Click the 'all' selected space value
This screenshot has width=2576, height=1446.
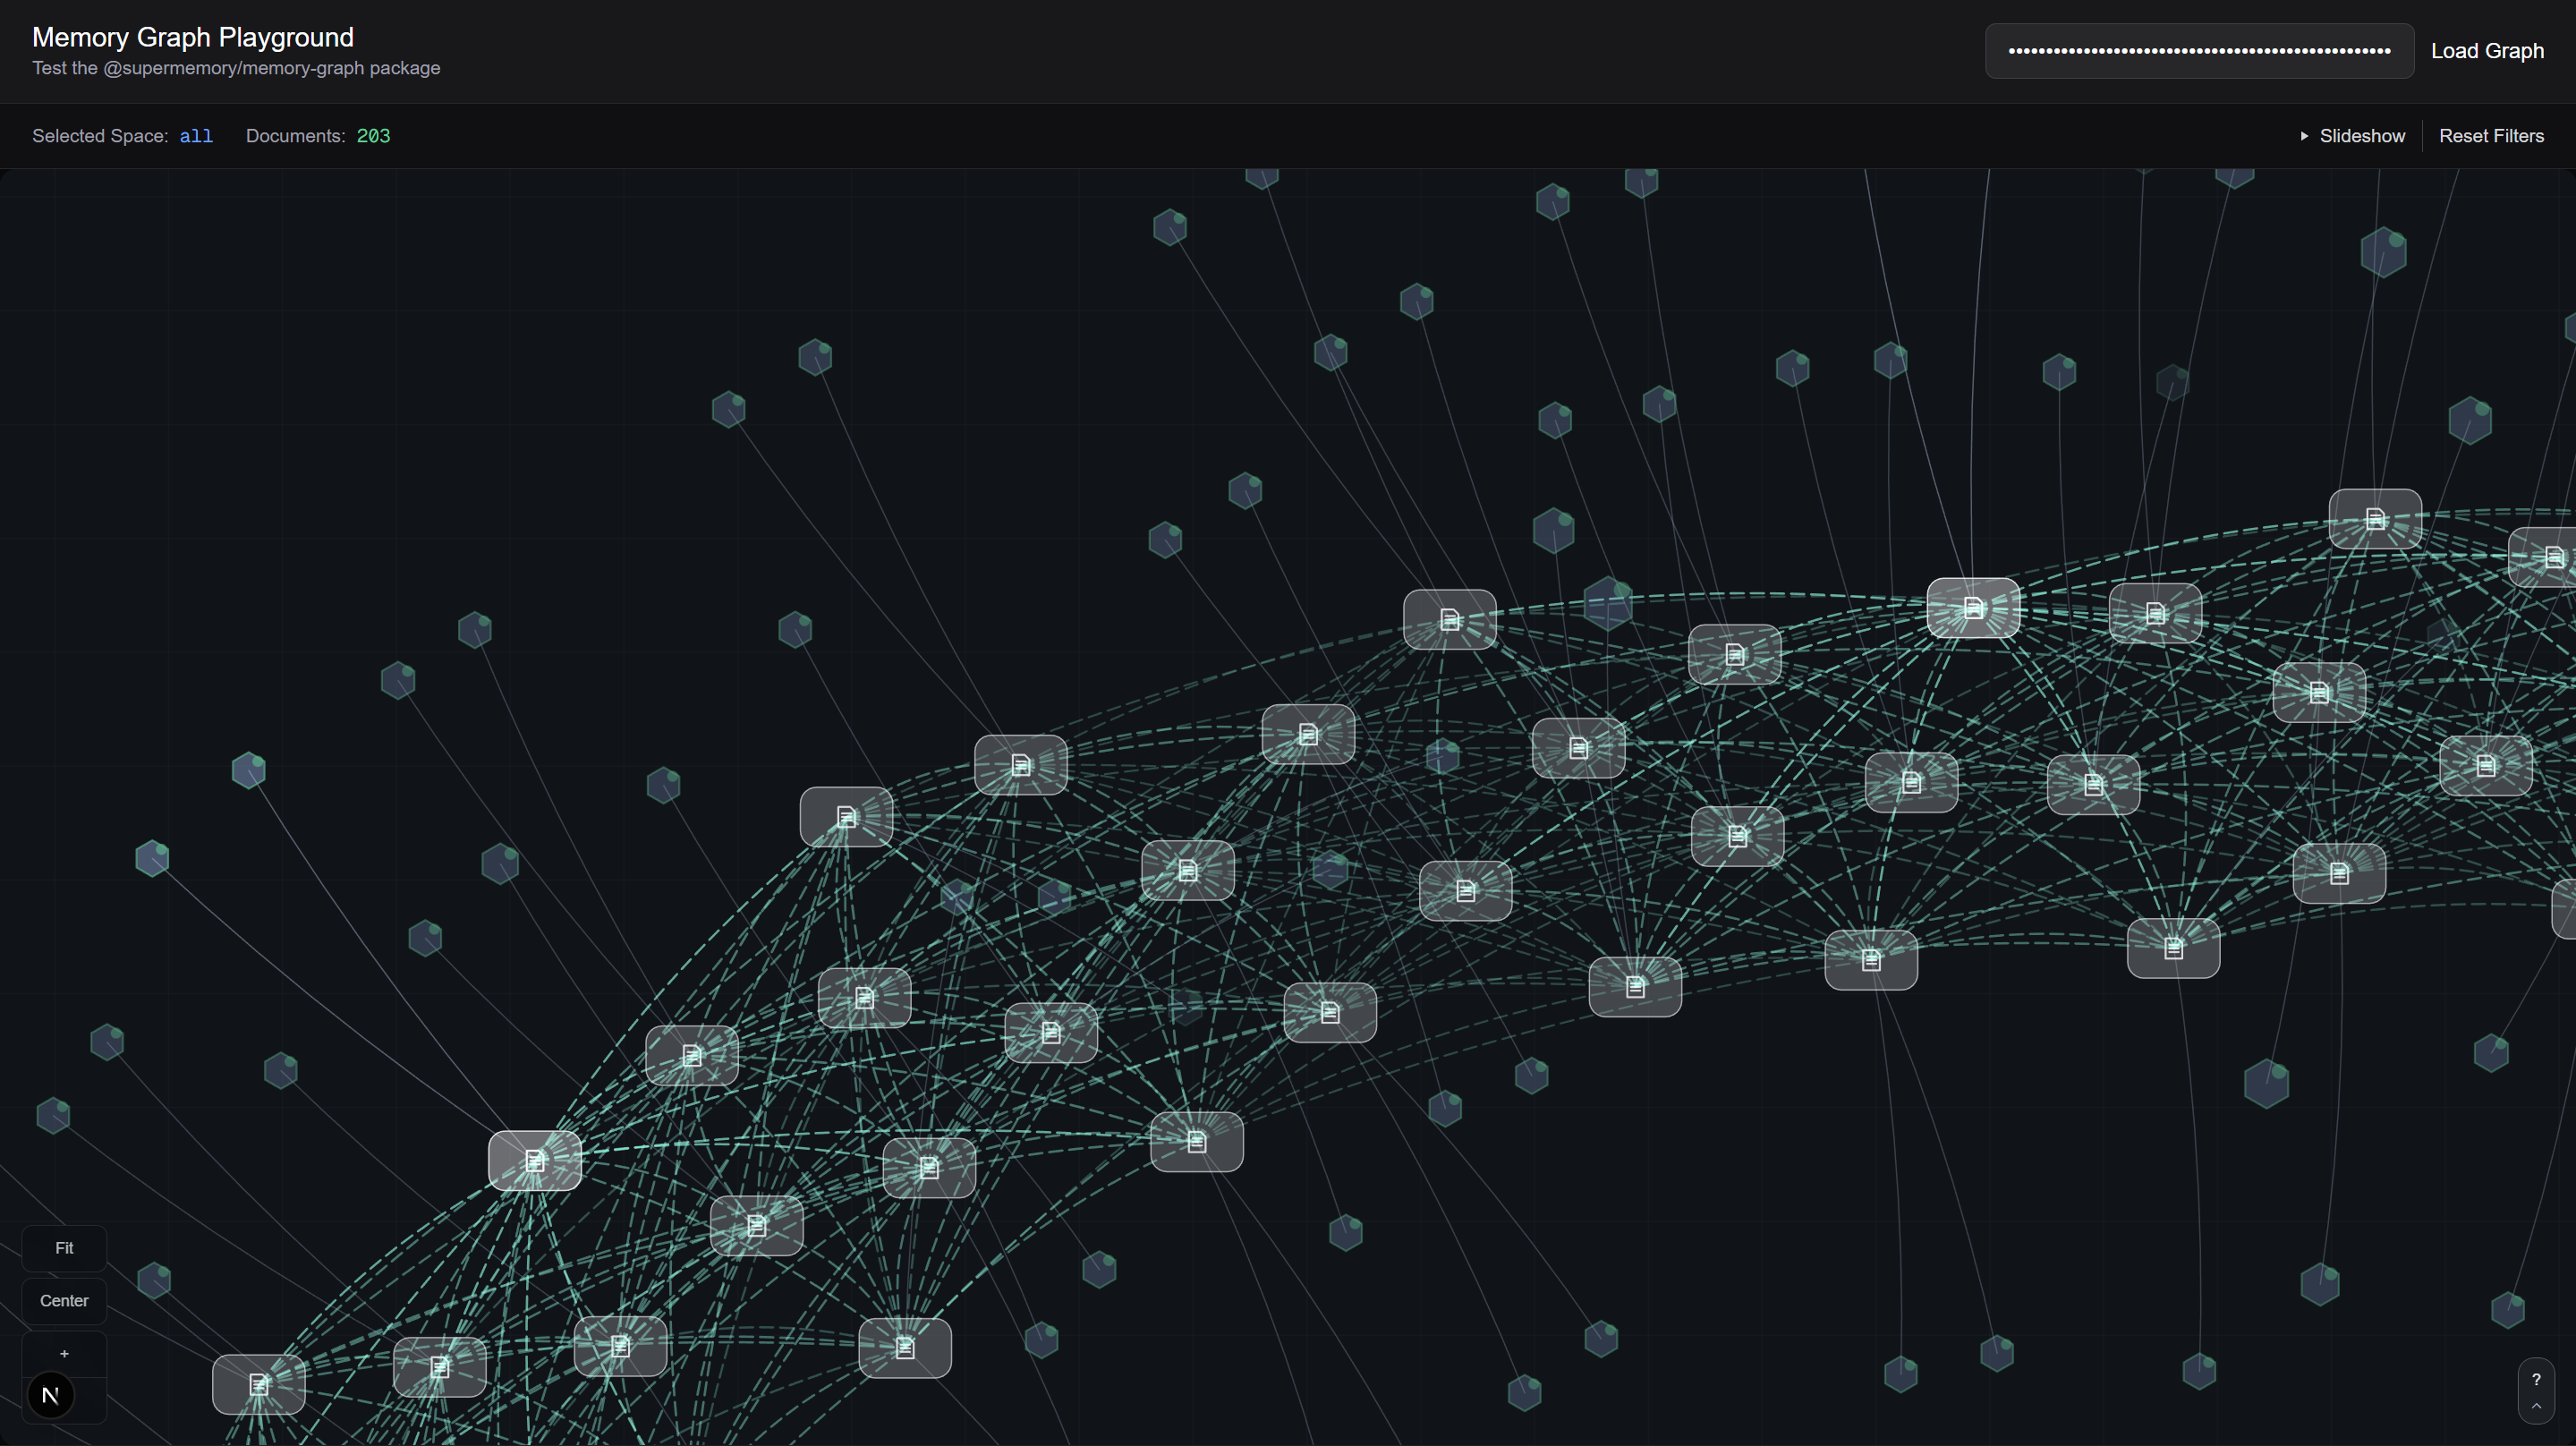196,136
